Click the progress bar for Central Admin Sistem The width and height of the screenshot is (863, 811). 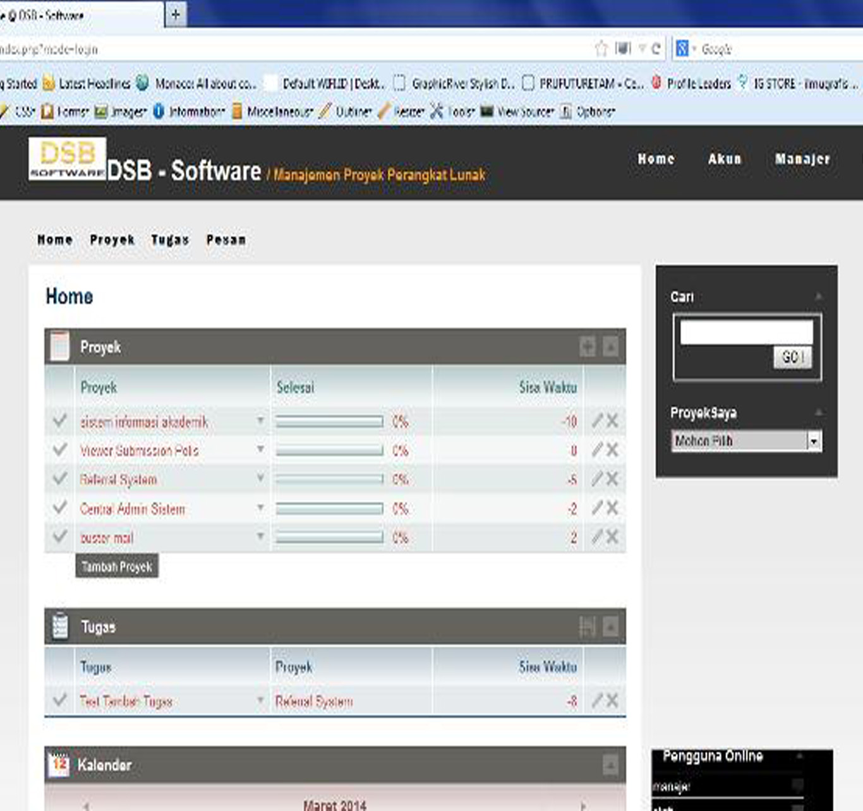click(329, 508)
